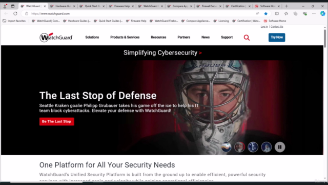Open Compare Appliances bookmark
Image resolution: width=328 pixels, height=185 pixels.
coord(196,21)
